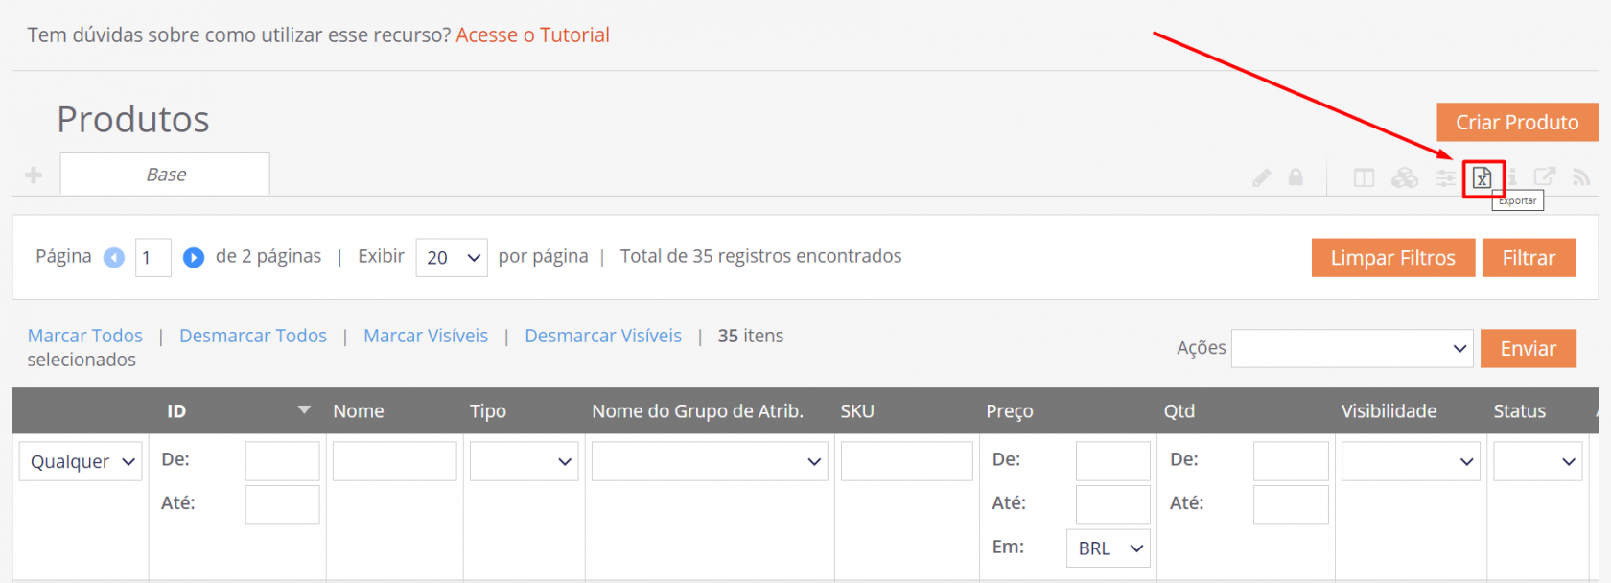Open the Qualquer selection filter dropdown
Viewport: 1611px width, 583px height.
click(x=82, y=461)
